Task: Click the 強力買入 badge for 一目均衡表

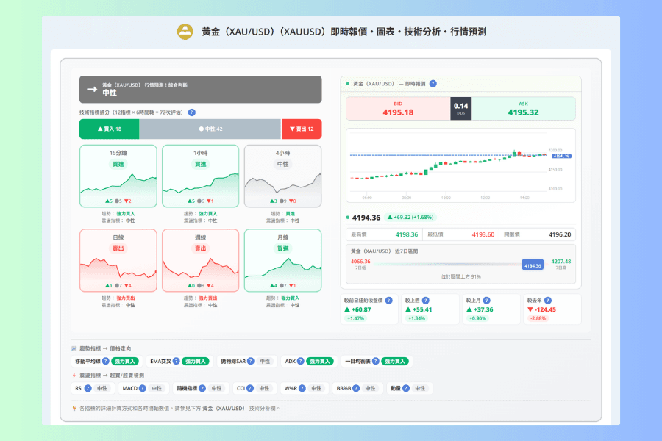Action: (395, 361)
